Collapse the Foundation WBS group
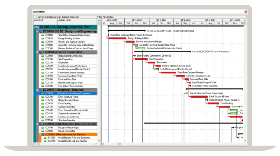This screenshot has width=280, height=156. coord(37,52)
